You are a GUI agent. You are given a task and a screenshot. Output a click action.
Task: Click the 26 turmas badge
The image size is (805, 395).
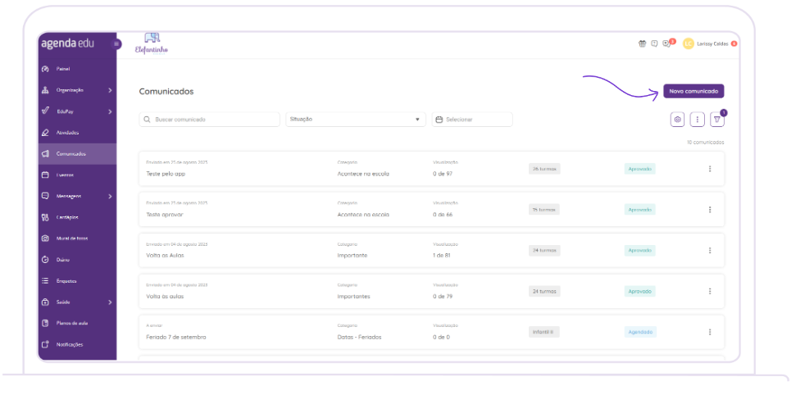pos(544,169)
